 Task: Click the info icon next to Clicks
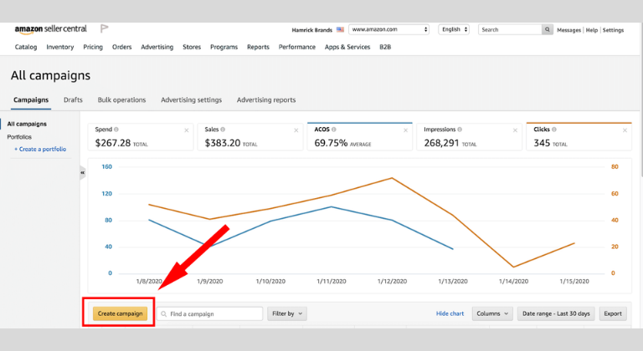[554, 130]
